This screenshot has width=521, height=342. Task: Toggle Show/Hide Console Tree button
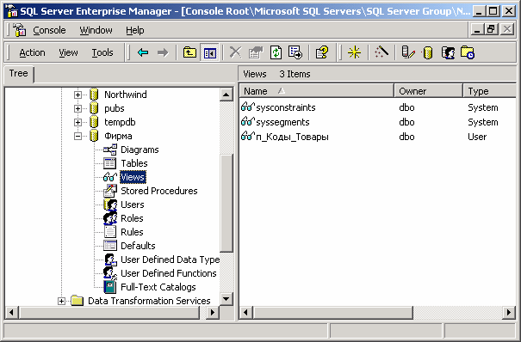(209, 52)
